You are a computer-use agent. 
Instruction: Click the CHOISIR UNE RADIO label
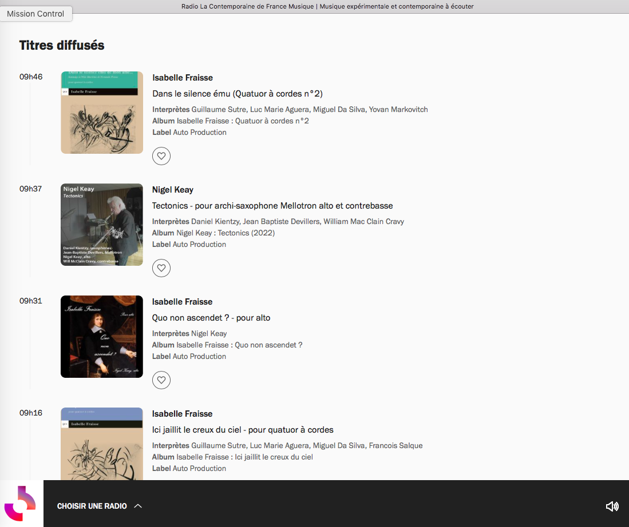point(92,506)
